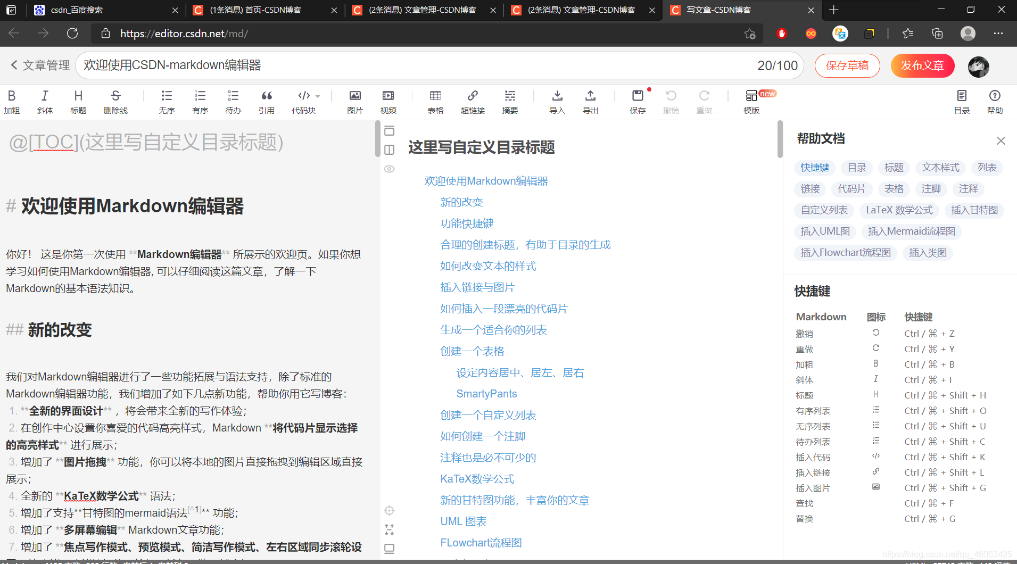Image resolution: width=1017 pixels, height=564 pixels.
Task: Open browser collections icon
Action: point(937,34)
